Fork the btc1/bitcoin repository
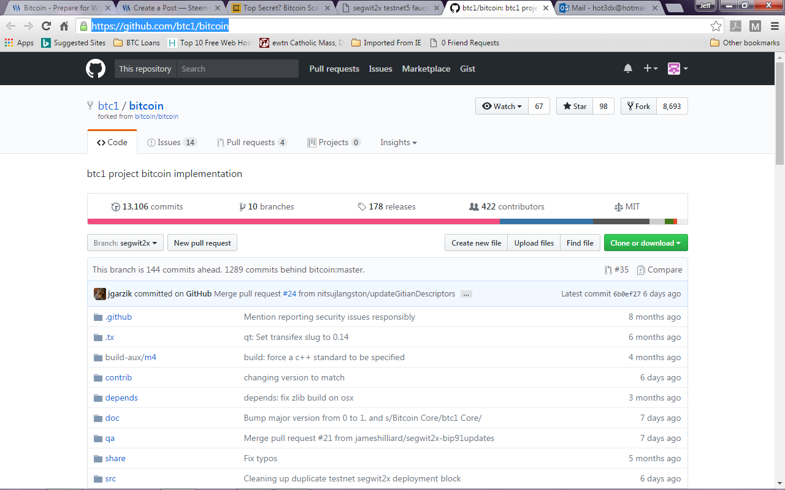Screen dimensions: 785x490 click(638, 106)
